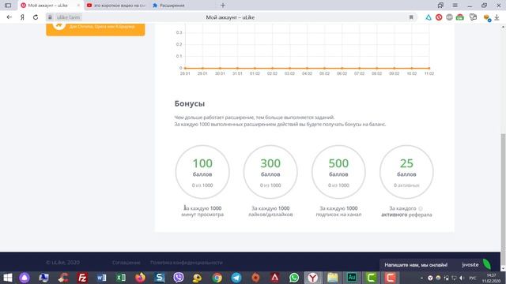
Task: Click the 500 баллов bonus circle
Action: point(338,172)
